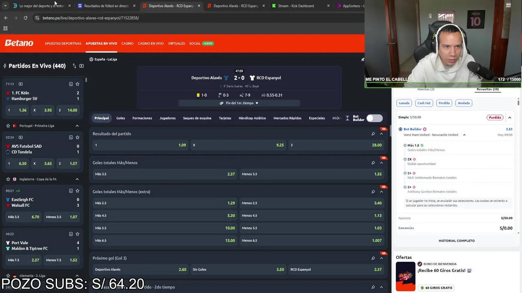The width and height of the screenshot is (522, 293).
Task: Toggle the Bet Builder switch
Action: pyautogui.click(x=374, y=118)
